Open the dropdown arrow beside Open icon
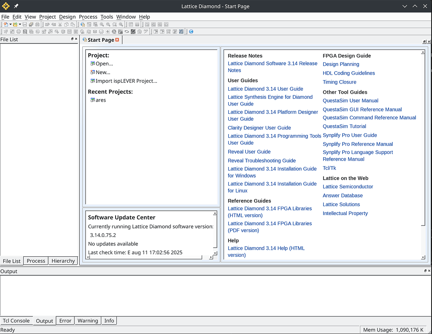 point(20,24)
